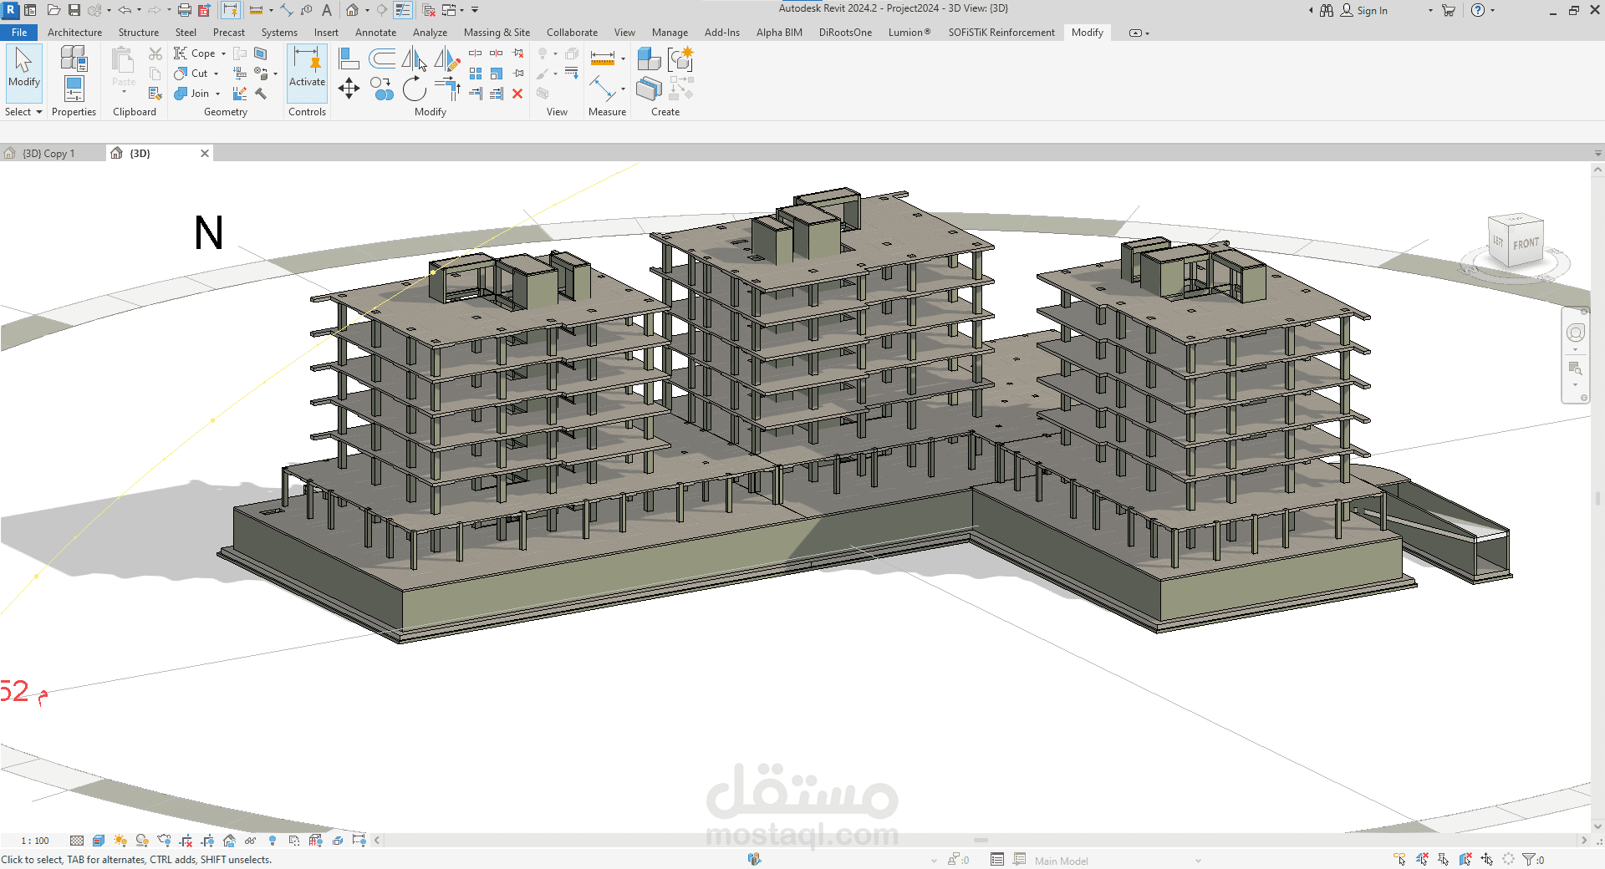Open the Steering Wheels navigation icon
This screenshot has width=1605, height=869.
pyautogui.click(x=1576, y=333)
